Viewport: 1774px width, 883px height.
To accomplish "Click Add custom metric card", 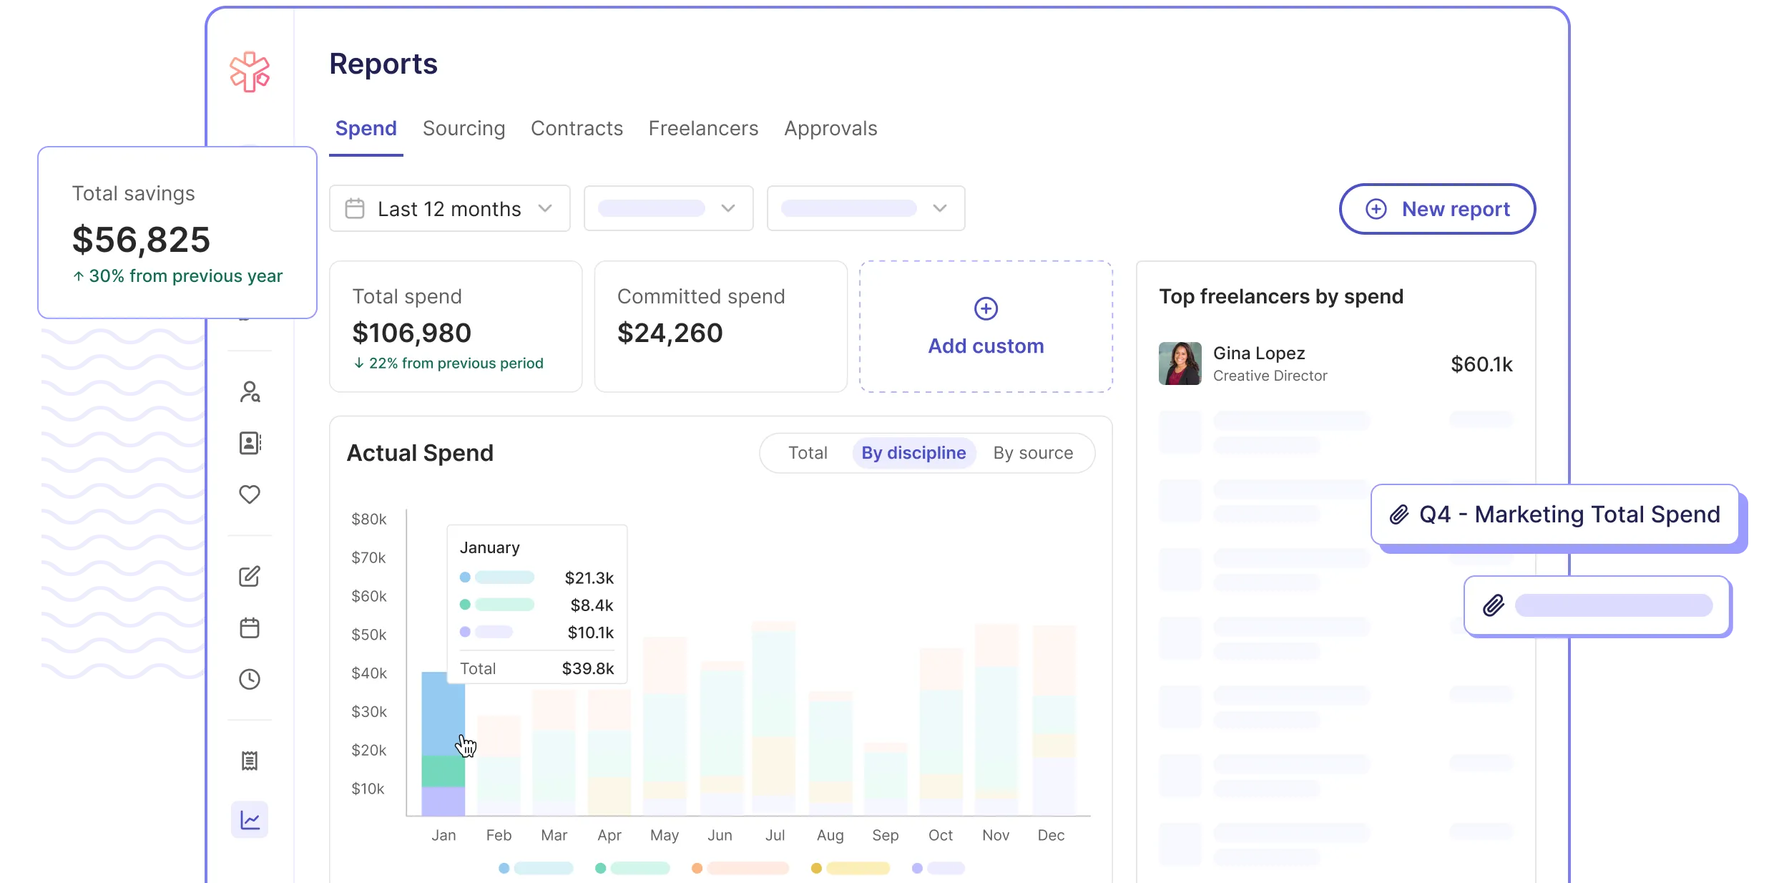I will (986, 326).
